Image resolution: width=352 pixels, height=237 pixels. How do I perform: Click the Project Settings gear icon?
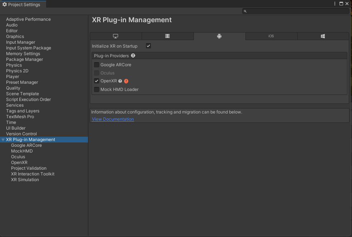click(5, 4)
